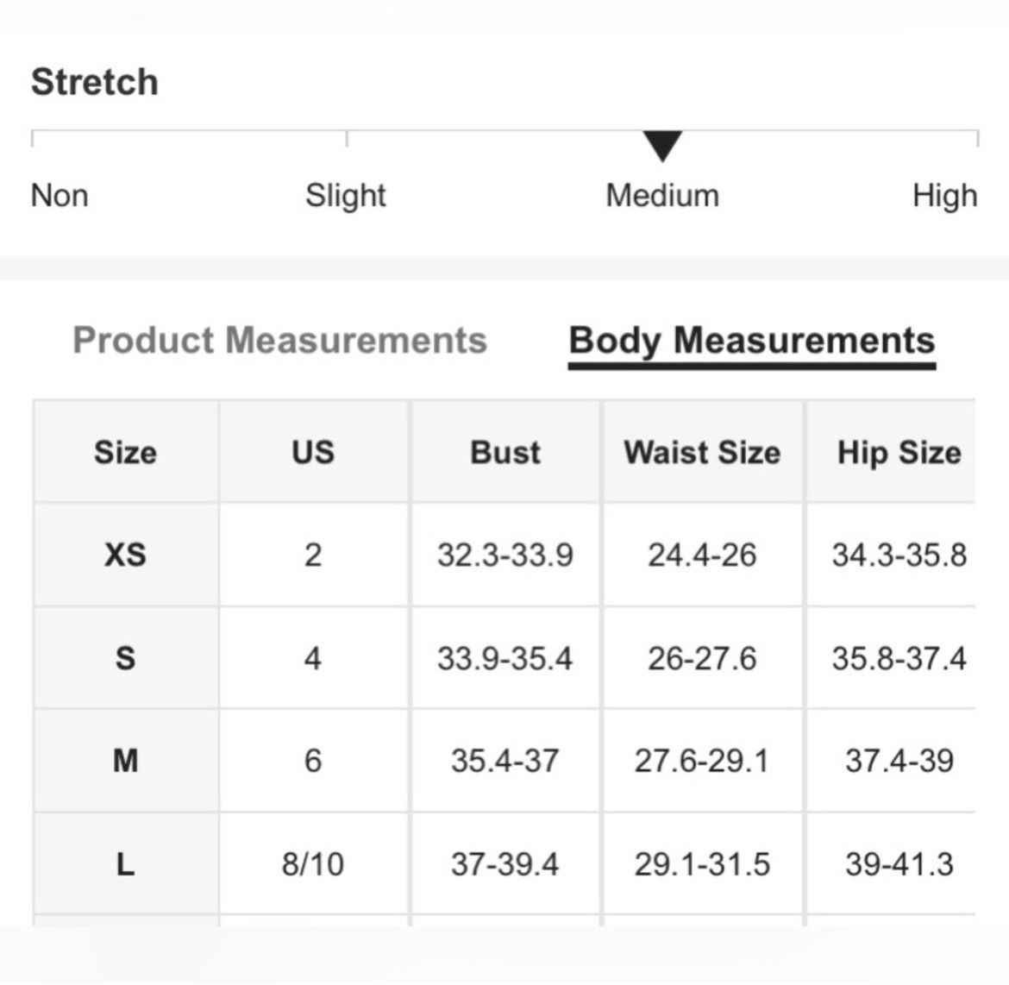Click the Size column header
Screen dimensions: 1009x985
(126, 452)
